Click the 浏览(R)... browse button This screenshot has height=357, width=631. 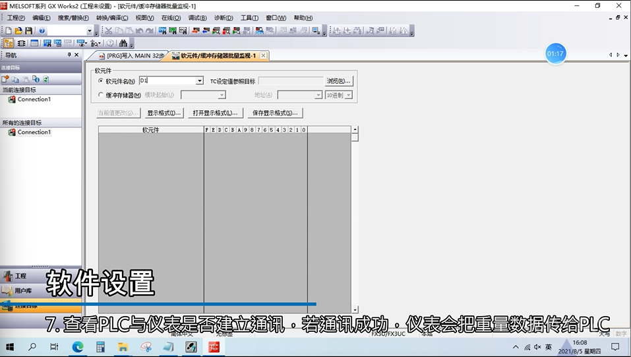338,81
